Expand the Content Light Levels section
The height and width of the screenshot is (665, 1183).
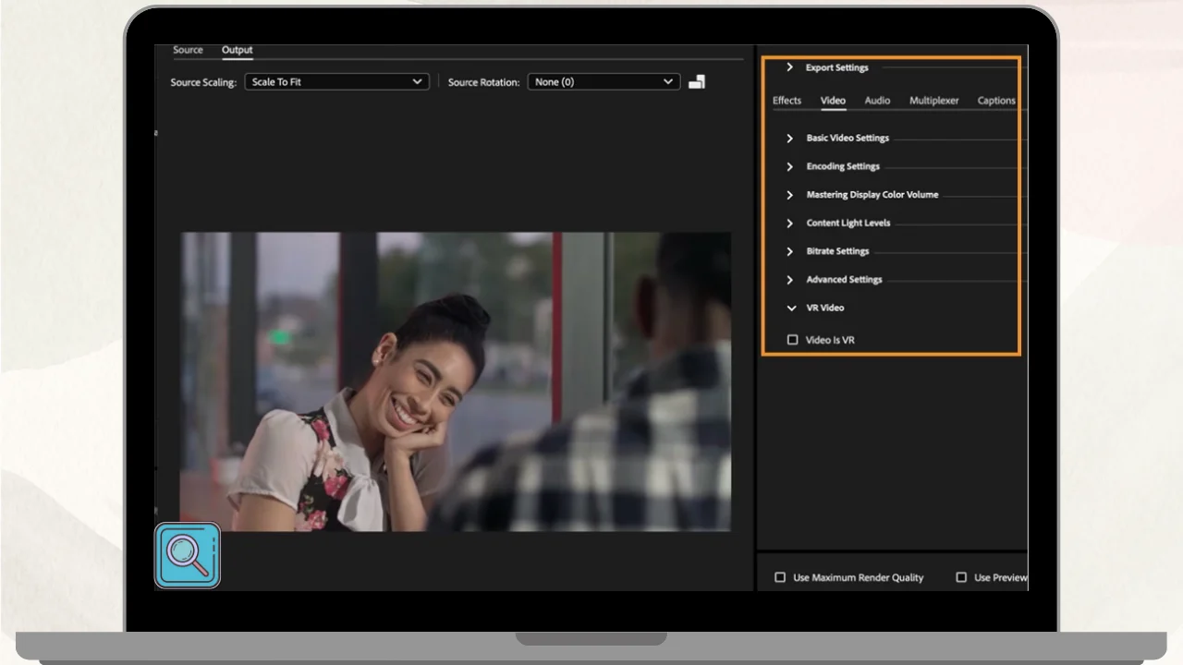[x=789, y=224]
